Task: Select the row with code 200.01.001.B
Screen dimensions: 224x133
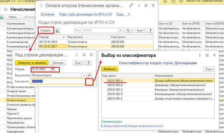Action: pos(158,85)
